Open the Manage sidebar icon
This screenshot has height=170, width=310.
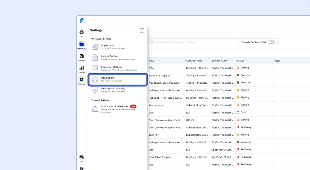pos(82,56)
